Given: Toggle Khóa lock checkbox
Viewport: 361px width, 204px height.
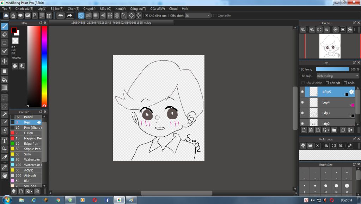Looking at the screenshot, I should [345, 83].
